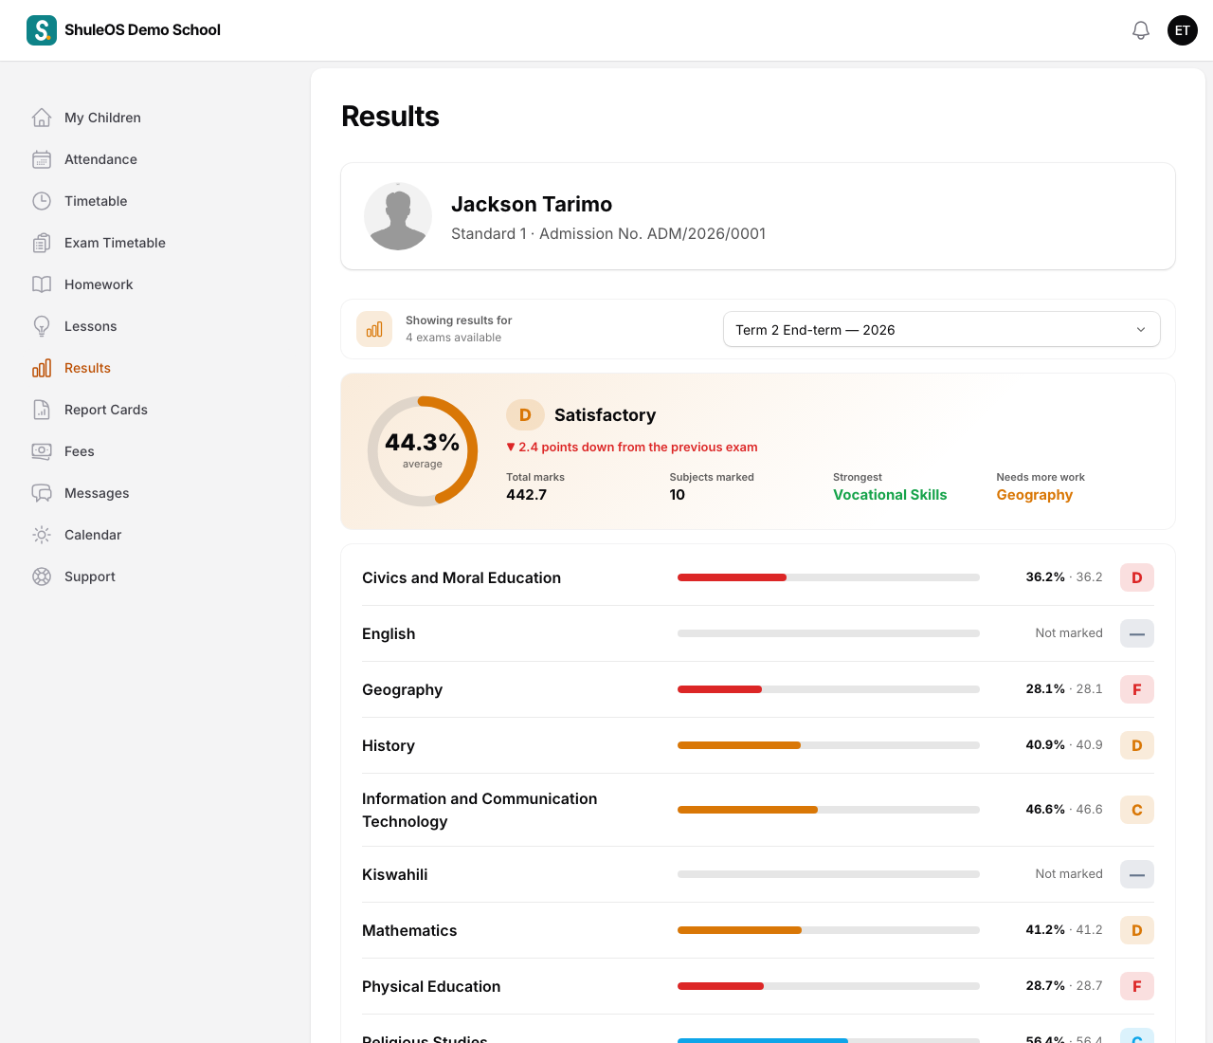The height and width of the screenshot is (1043, 1213).
Task: Click the English subject name
Action: tap(389, 633)
